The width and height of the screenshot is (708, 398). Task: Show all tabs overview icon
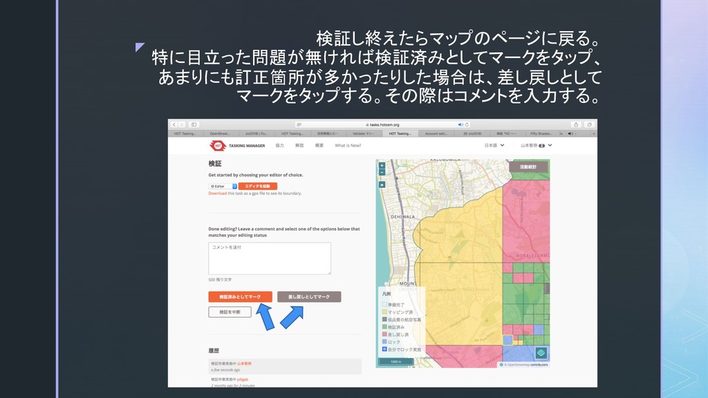[x=589, y=124]
